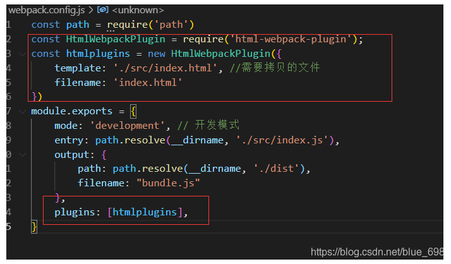Screen dimensions: 451x264
Task: Click __dirname on the entry line
Action: (x=197, y=141)
